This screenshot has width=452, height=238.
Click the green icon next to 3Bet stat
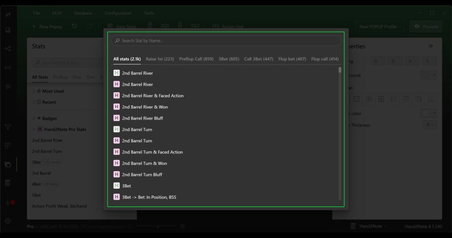117,186
